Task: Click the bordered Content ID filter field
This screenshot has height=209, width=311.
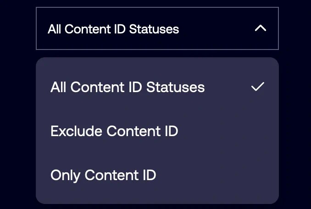Action: [x=157, y=29]
